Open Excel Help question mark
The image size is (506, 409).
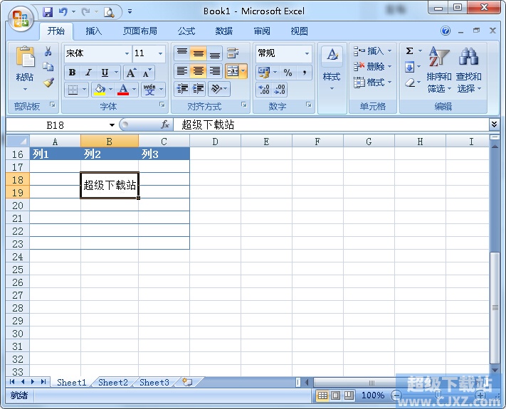[446, 31]
